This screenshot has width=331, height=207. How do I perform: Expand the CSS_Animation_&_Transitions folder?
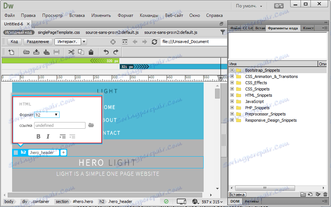pos(232,76)
